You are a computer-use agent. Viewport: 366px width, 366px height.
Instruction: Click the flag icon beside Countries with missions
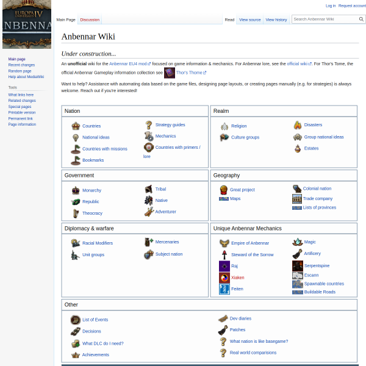tap(76, 149)
